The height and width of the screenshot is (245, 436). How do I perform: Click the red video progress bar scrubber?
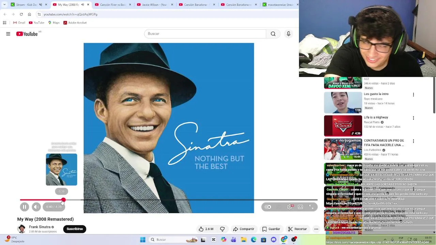pos(63,200)
